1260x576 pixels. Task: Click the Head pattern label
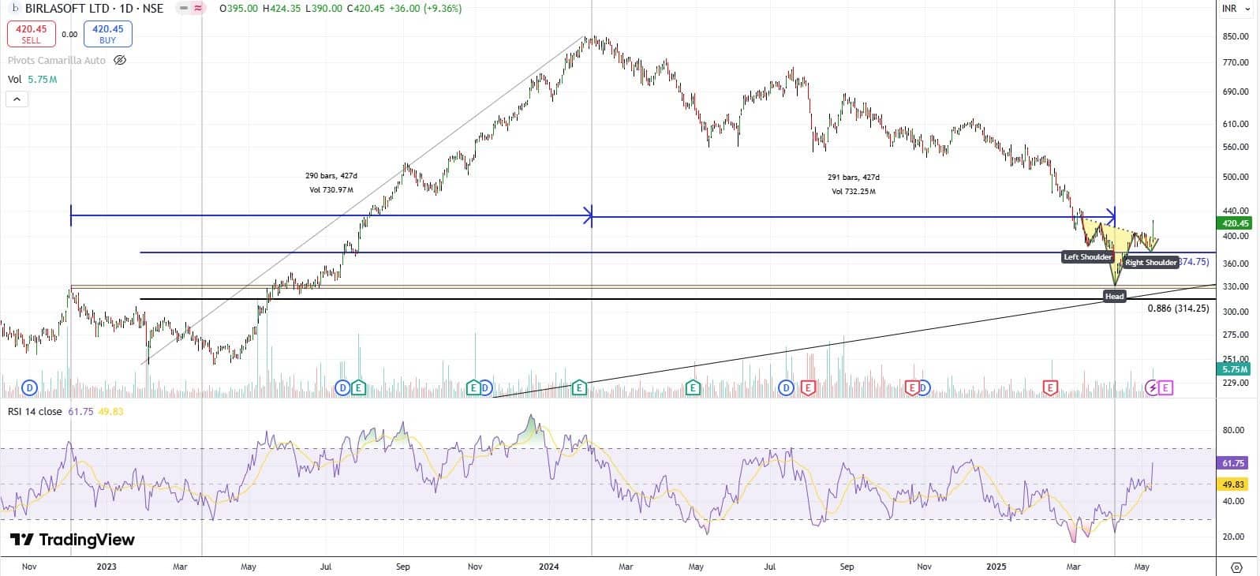coord(1114,297)
